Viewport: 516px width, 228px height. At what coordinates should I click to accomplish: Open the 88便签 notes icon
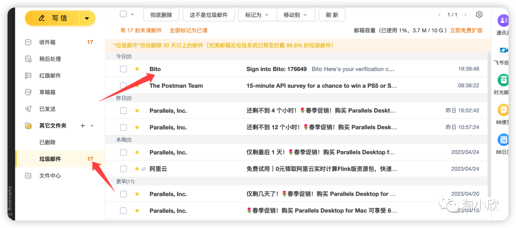[503, 110]
